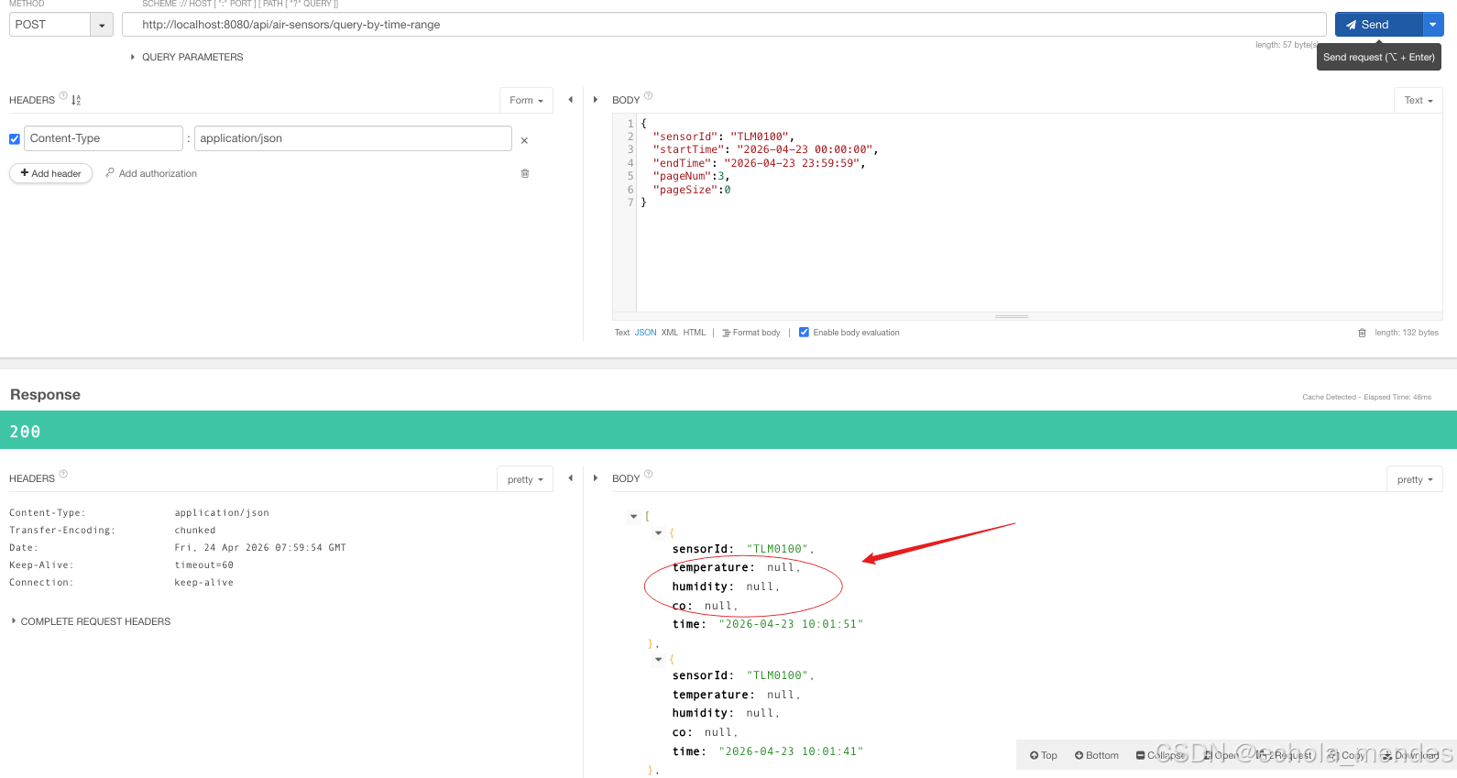This screenshot has height=778, width=1457.
Task: Open response BODY help icon
Action: (x=649, y=474)
